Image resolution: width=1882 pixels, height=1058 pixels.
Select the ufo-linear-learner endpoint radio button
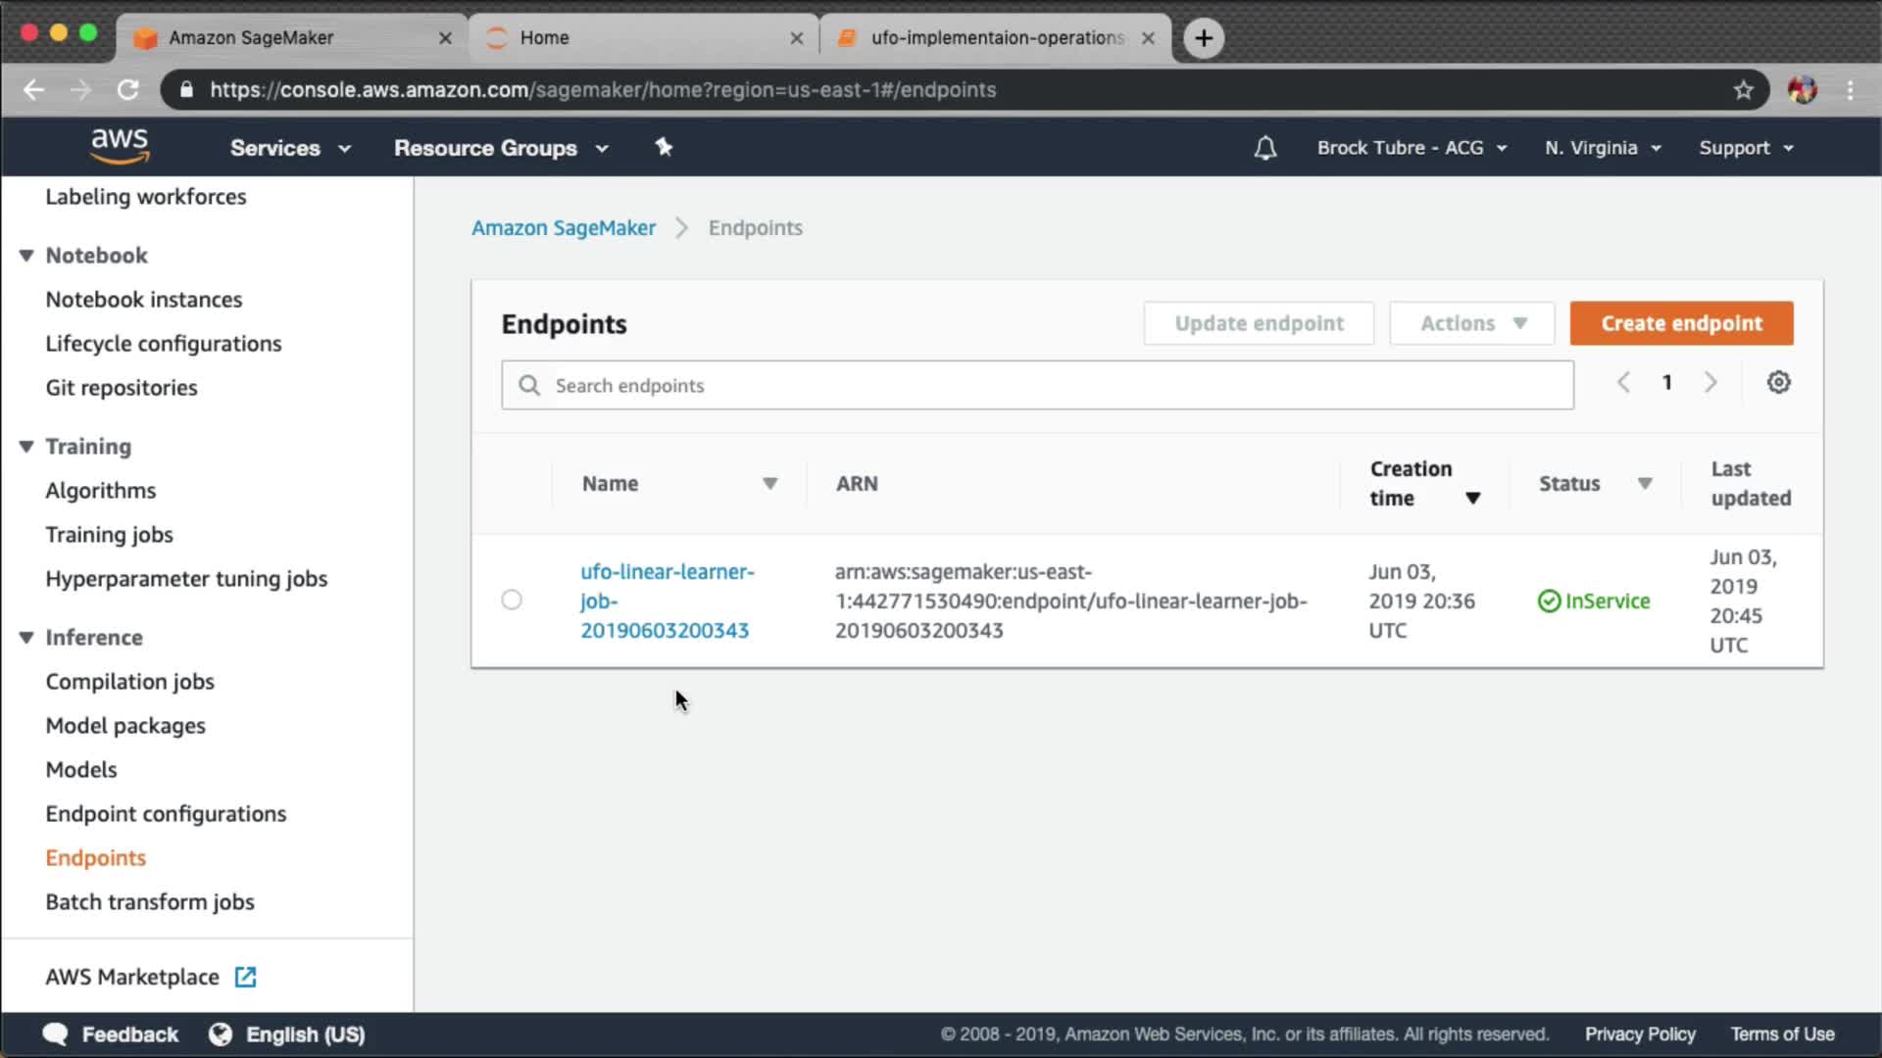point(512,600)
